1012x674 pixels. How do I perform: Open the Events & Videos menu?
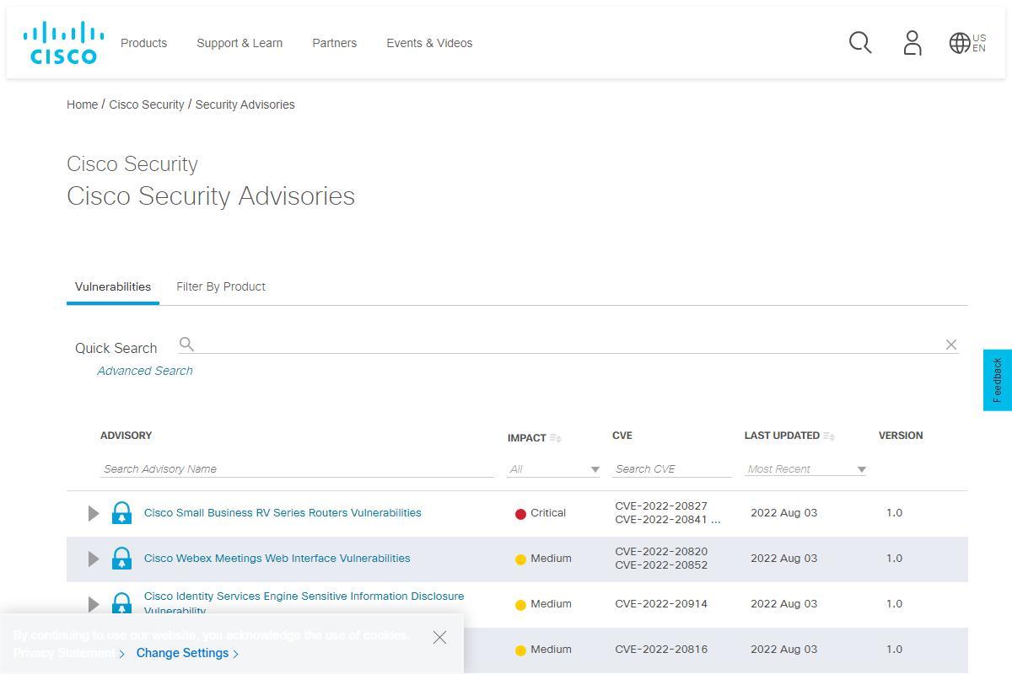[x=429, y=43]
